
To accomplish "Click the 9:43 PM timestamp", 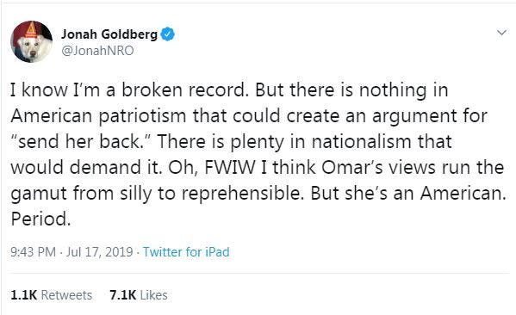I will click(33, 252).
